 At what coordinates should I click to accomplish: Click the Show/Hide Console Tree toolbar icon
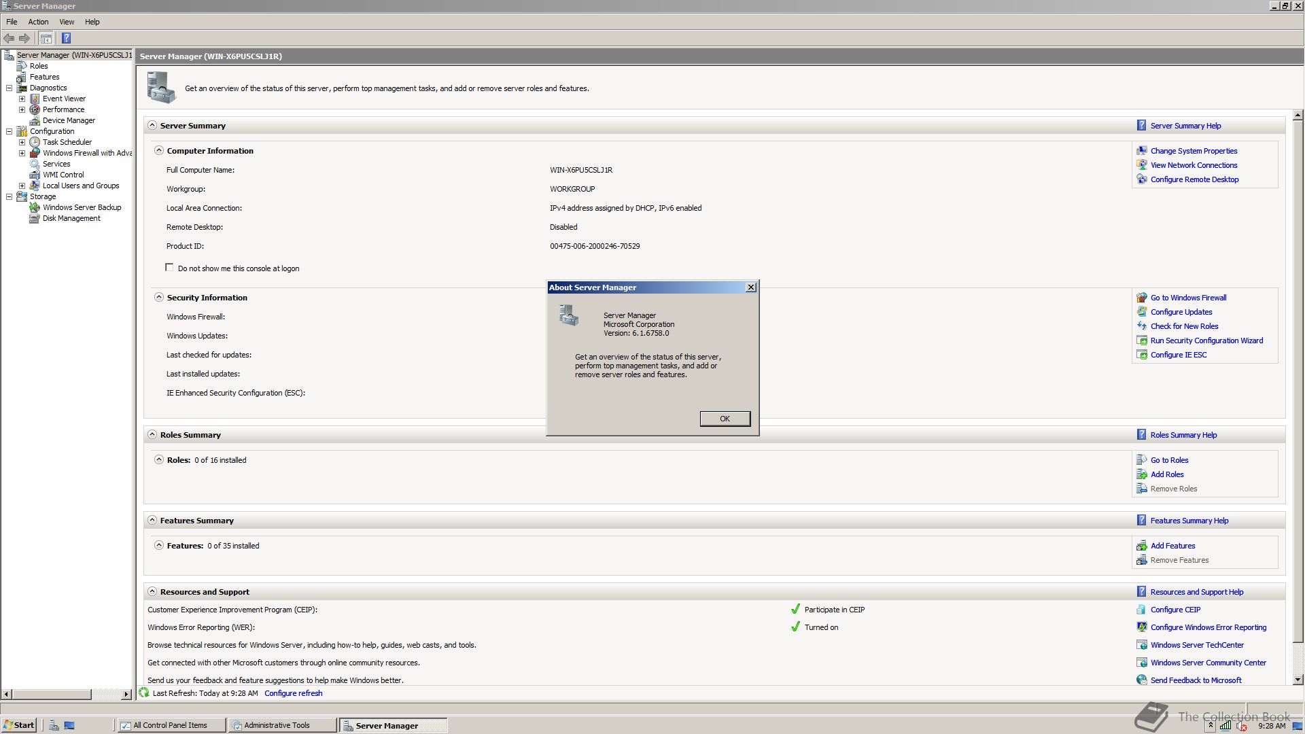(46, 38)
